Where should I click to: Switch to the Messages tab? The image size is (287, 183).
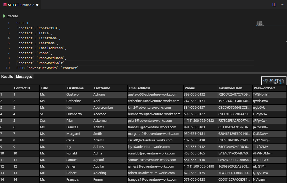pos(24,77)
